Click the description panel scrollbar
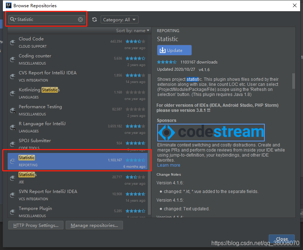This screenshot has width=303, height=250. [294, 81]
